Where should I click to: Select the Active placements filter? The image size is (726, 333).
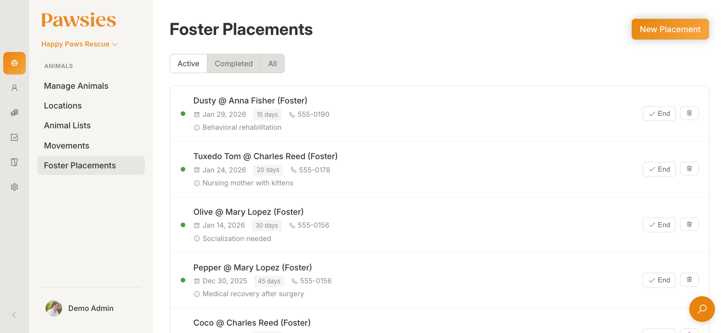tap(189, 63)
